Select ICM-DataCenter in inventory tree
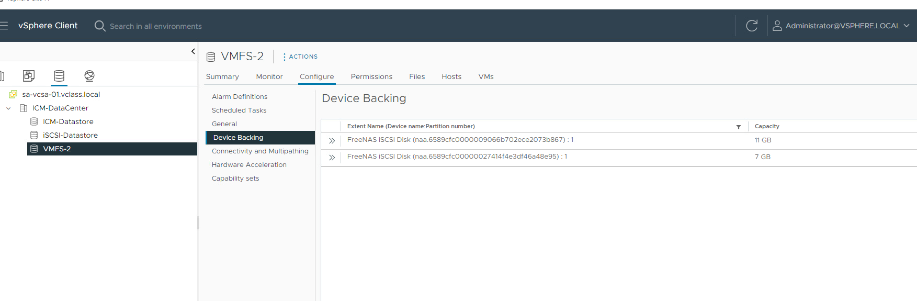The image size is (917, 301). click(x=61, y=108)
